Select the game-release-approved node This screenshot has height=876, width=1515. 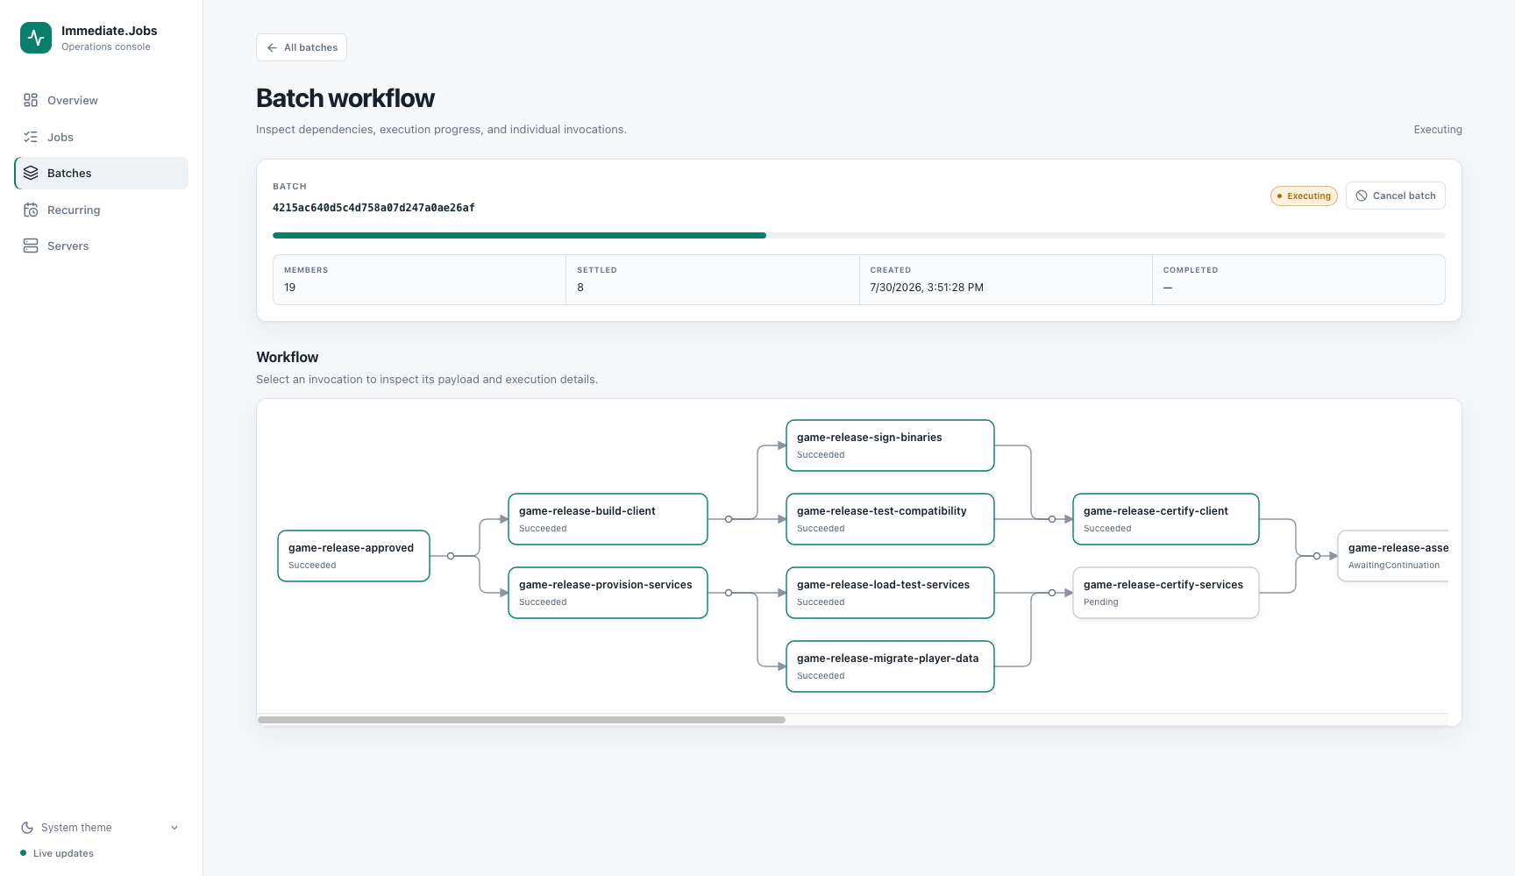tap(354, 556)
